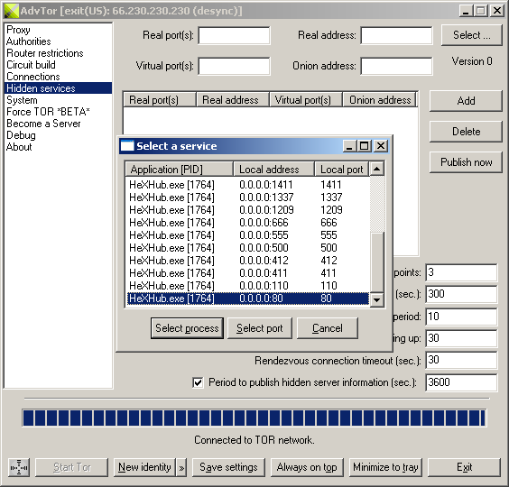Viewport: 509px width, 487px height.
Task: Click the Publish now button
Action: (466, 162)
